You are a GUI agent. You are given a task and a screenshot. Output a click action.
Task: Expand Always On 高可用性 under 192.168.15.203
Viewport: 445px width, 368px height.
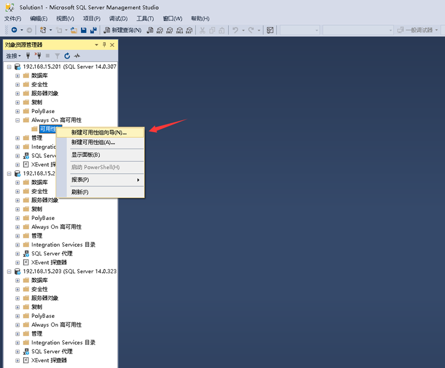point(17,325)
